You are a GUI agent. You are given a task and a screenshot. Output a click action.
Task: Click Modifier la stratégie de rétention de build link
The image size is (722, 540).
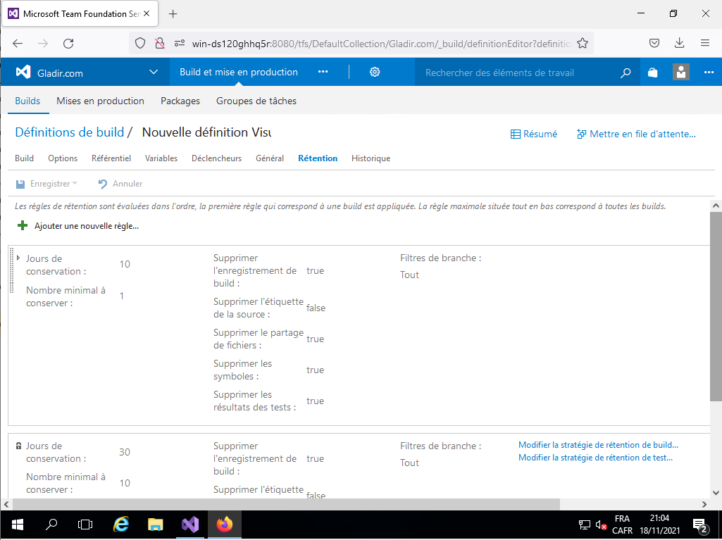point(598,445)
